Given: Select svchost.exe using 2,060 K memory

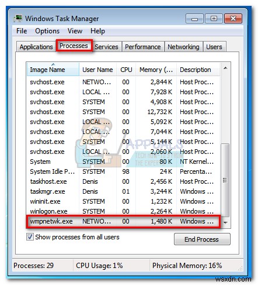Looking at the screenshot, I should pos(123,152).
